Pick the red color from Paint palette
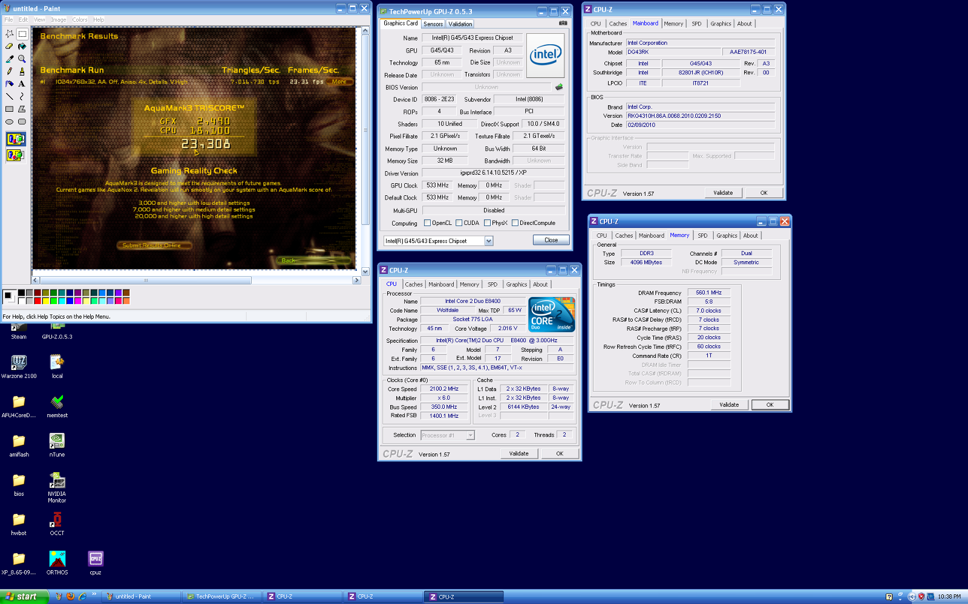Viewport: 968px width, 604px height. [x=38, y=301]
